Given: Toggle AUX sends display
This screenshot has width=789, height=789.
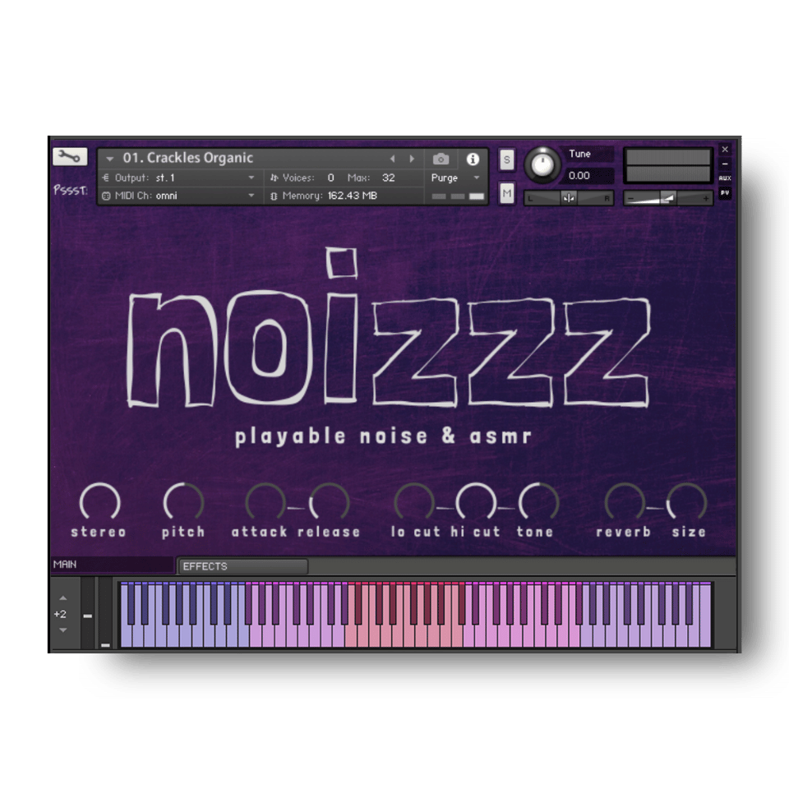Looking at the screenshot, I should click(725, 178).
